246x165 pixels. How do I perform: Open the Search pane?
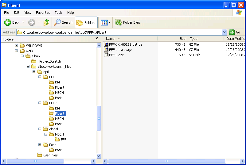[x=63, y=22]
